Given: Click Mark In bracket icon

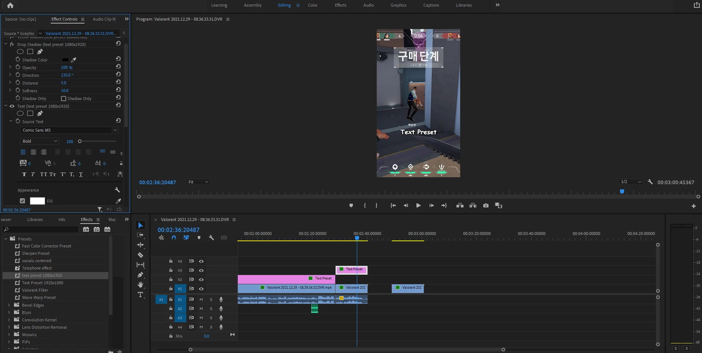Looking at the screenshot, I should tap(365, 206).
